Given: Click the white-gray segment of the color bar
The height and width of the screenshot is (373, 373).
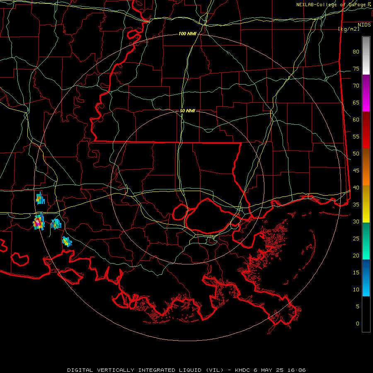Looking at the screenshot, I should pos(366,56).
